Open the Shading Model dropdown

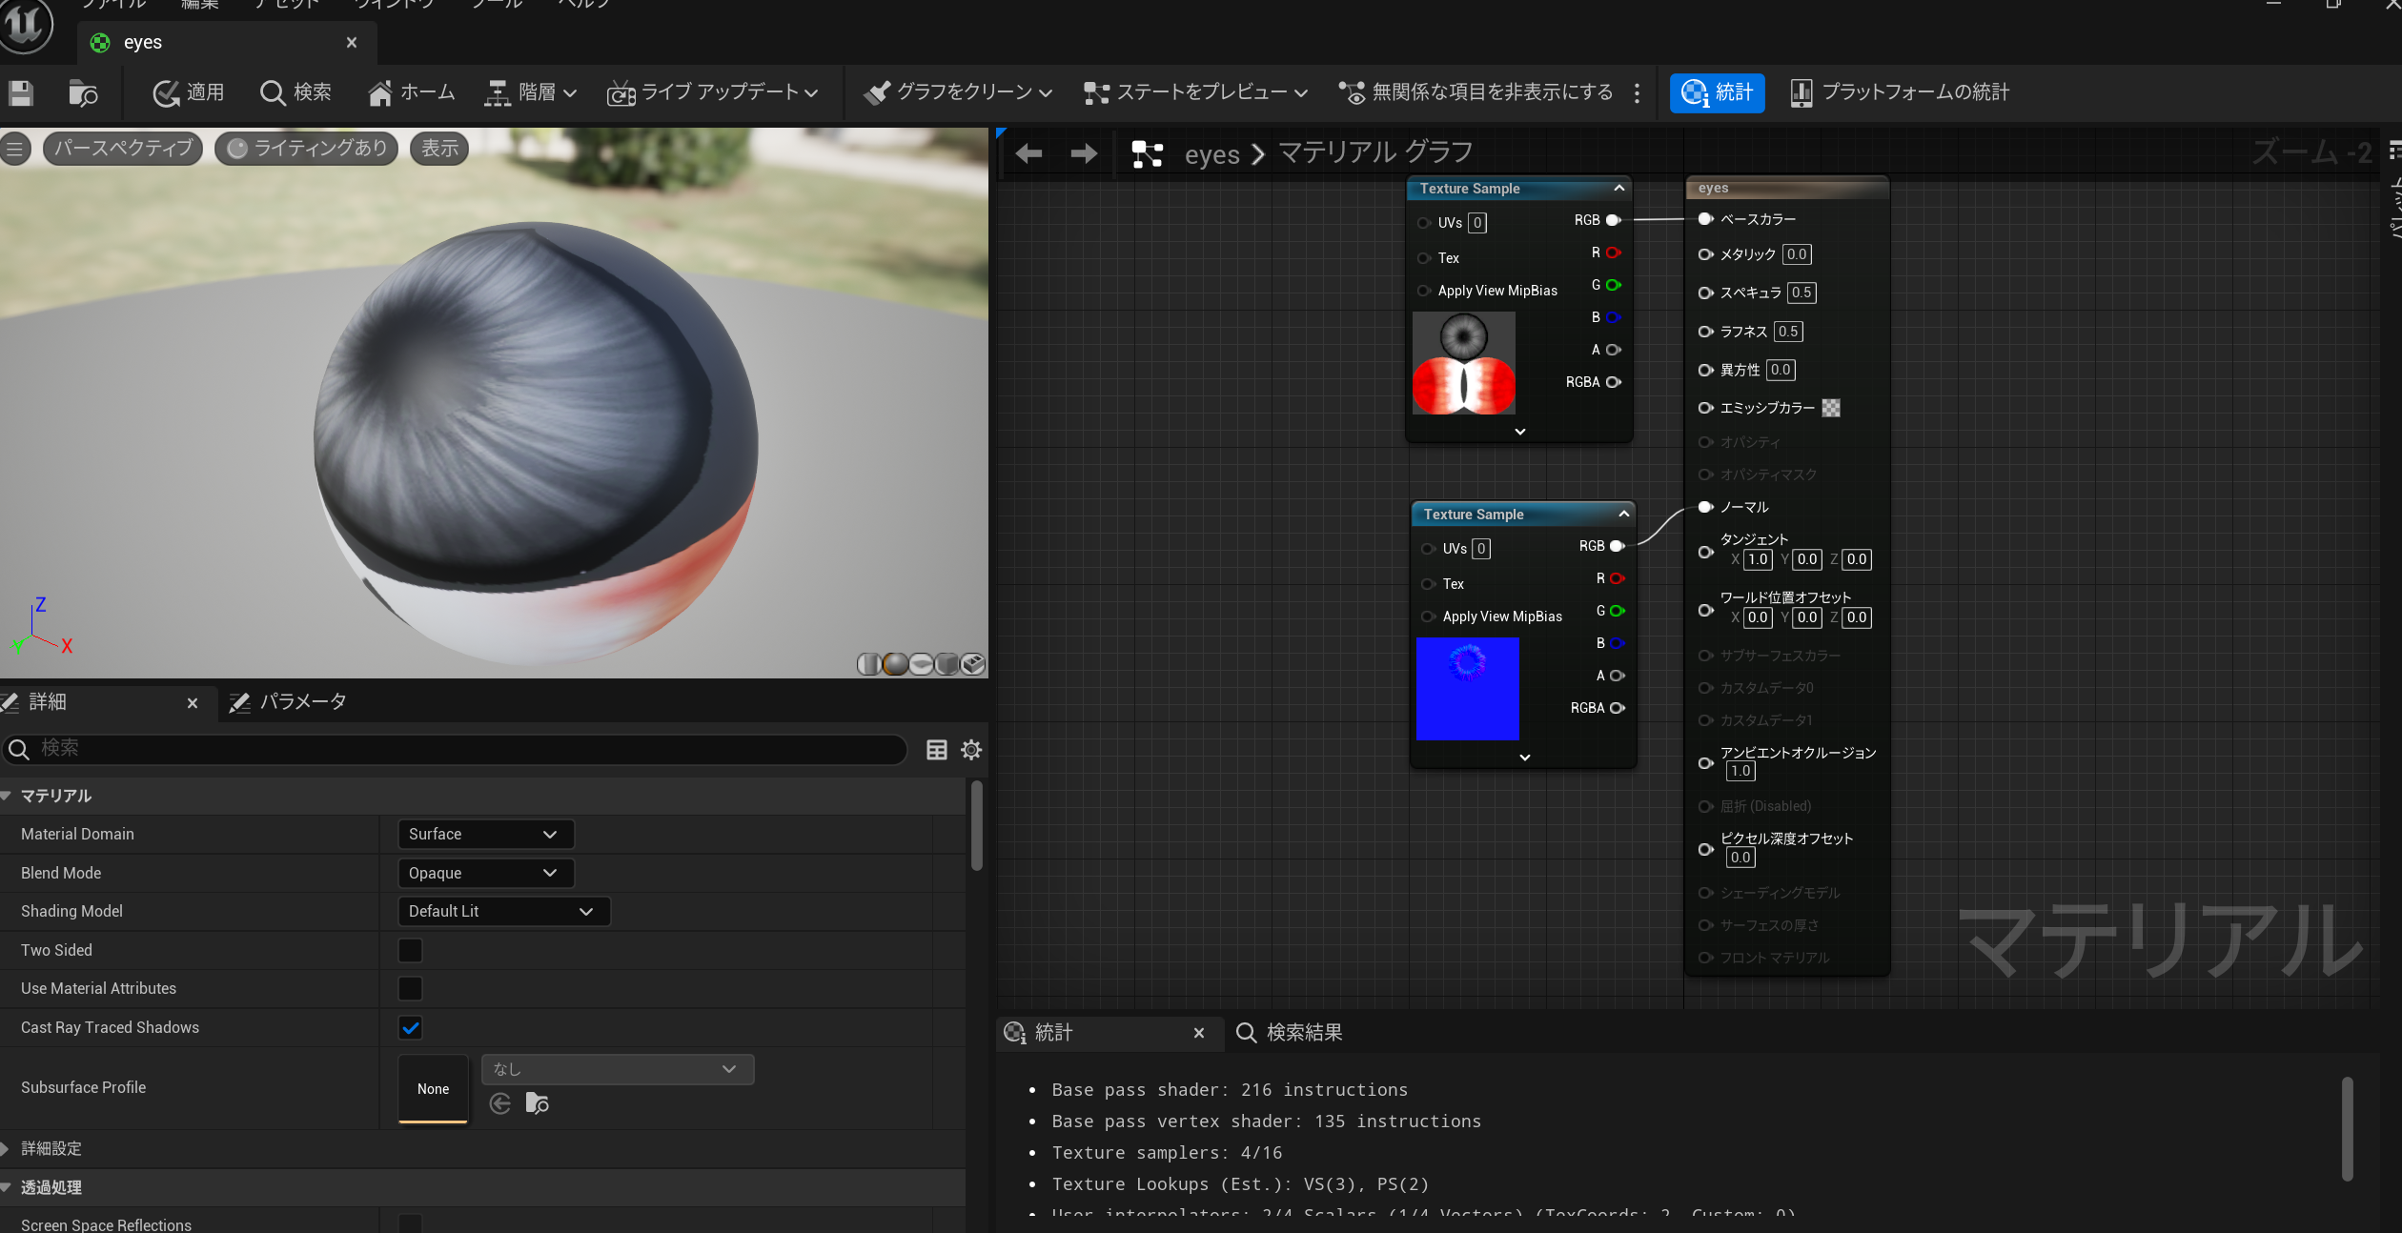(x=502, y=911)
